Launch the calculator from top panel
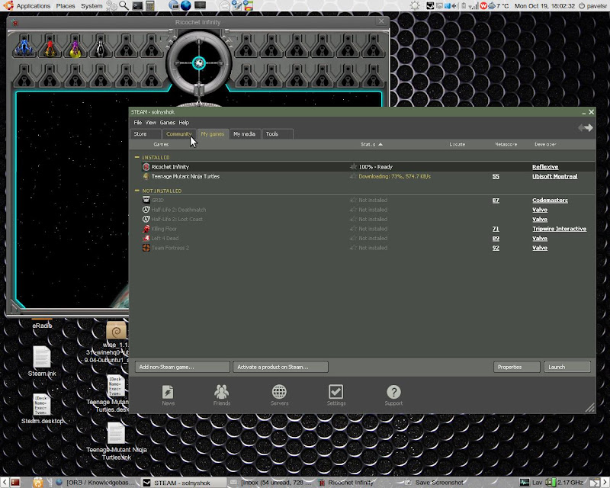Viewport: 610px width, 488px height. point(150,5)
